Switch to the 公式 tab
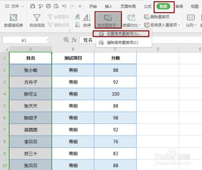The image size is (202, 170). point(147,6)
